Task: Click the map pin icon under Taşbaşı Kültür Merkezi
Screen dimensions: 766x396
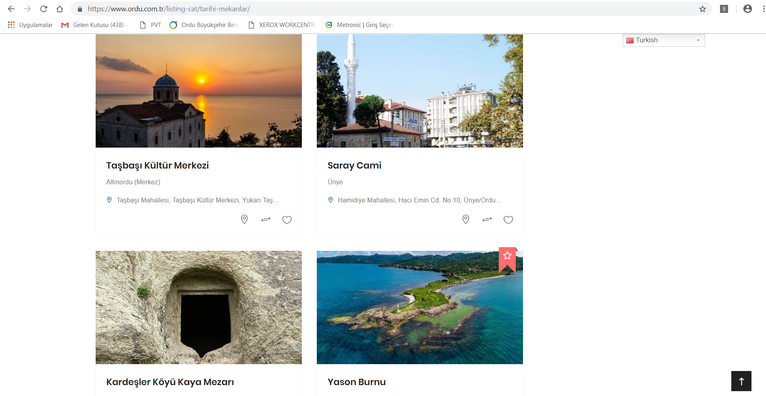Action: click(x=244, y=219)
